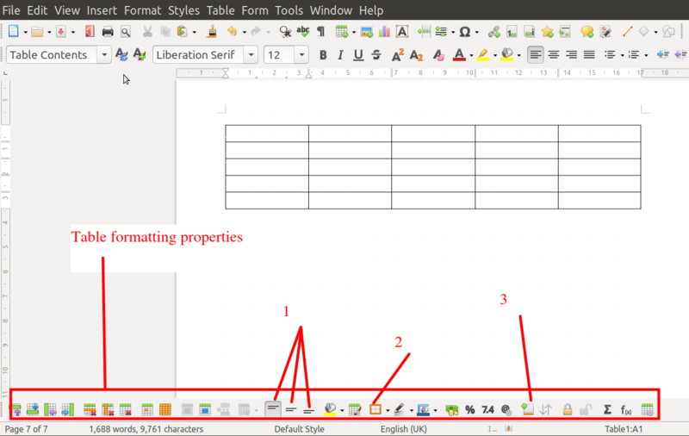Screen dimensions: 689x436
Task: Toggle Italic formatting
Action: [x=340, y=55]
